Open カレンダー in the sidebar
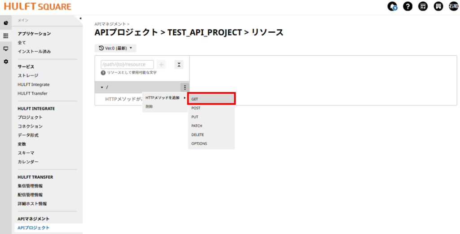460x234 pixels. (28, 162)
